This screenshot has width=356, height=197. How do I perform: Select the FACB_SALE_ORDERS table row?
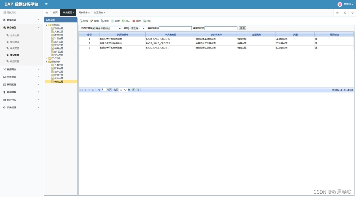tap(216, 39)
